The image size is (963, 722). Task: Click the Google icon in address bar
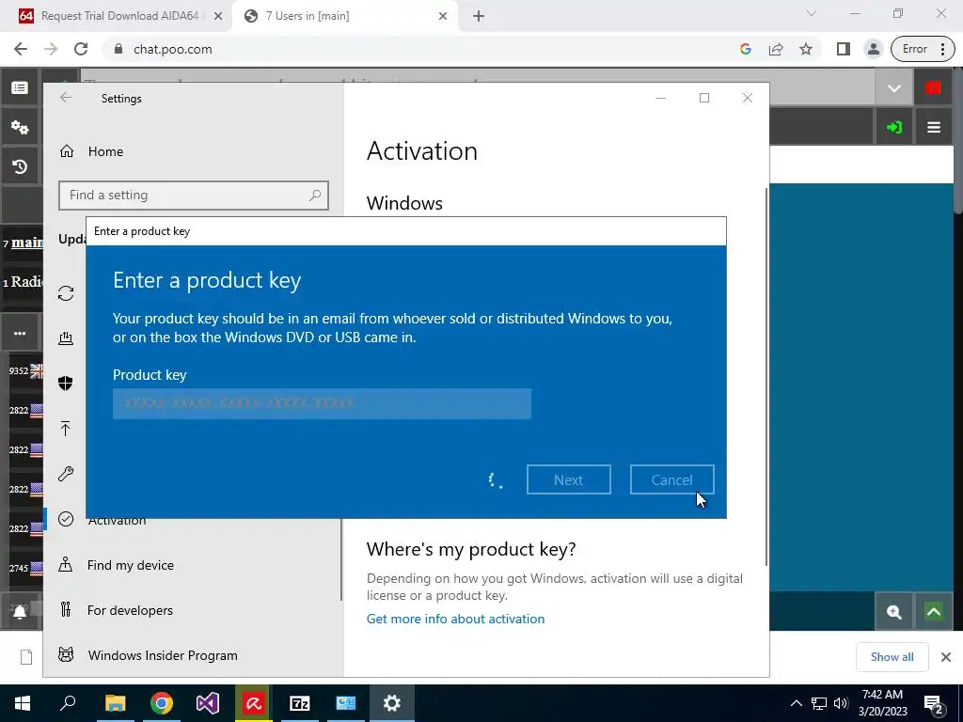(746, 49)
